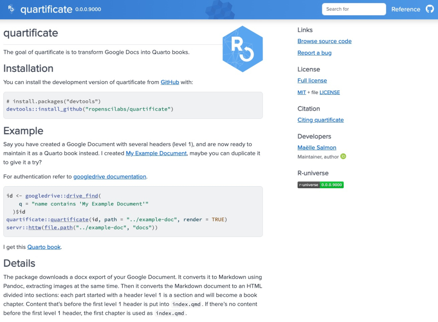Click the MIT license link

pyautogui.click(x=302, y=92)
